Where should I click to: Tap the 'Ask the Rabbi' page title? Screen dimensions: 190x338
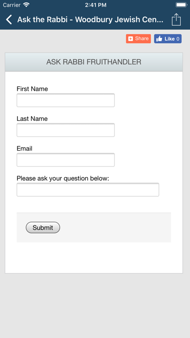(90, 19)
